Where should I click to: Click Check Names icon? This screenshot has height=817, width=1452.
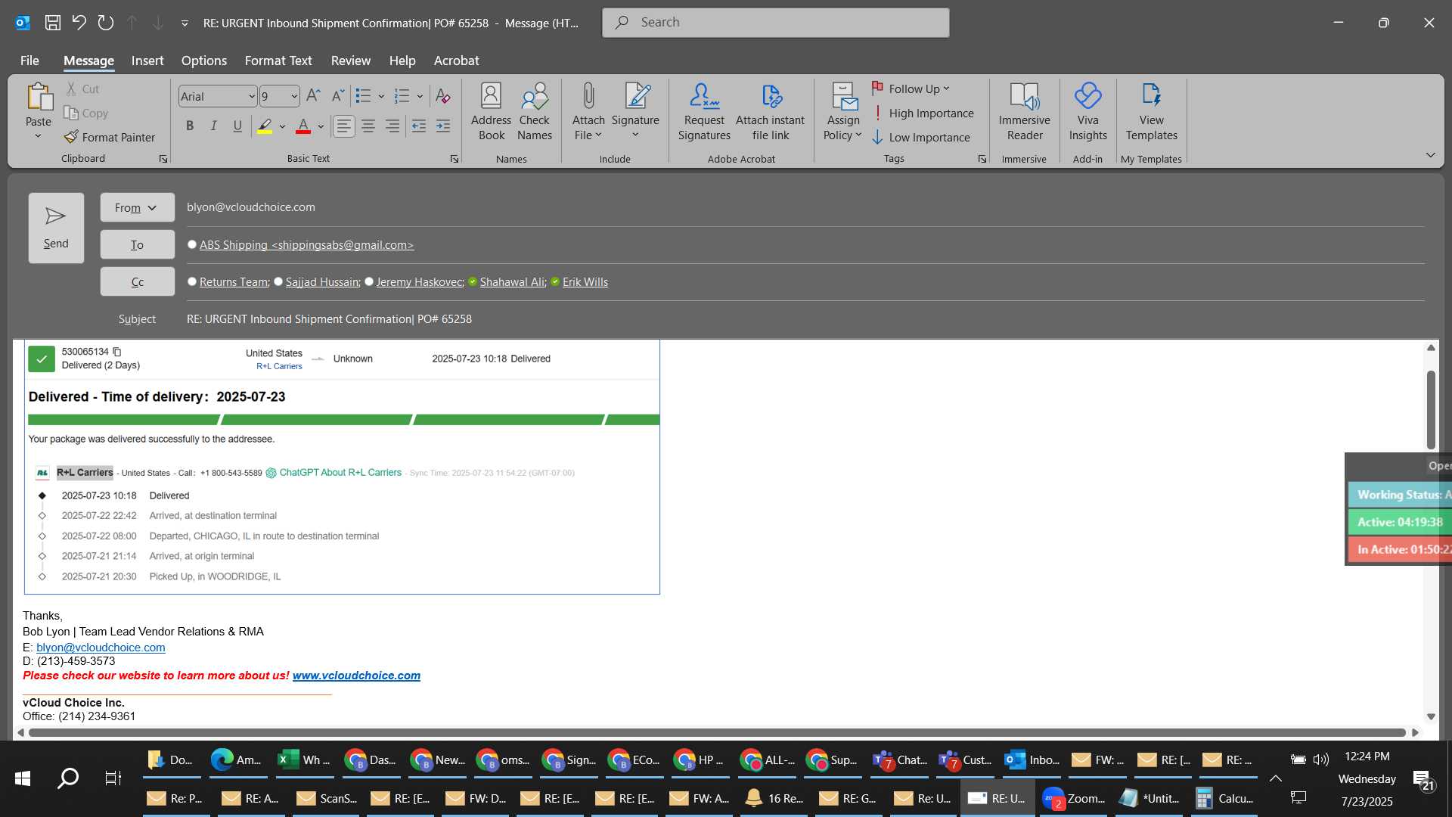(x=535, y=112)
